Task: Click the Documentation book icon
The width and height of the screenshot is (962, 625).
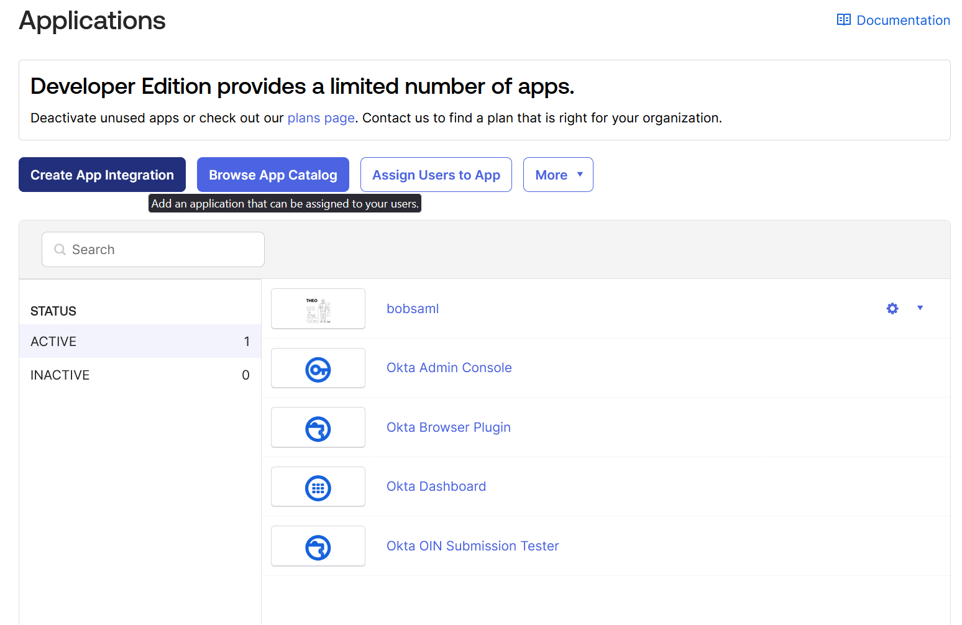Action: point(843,20)
